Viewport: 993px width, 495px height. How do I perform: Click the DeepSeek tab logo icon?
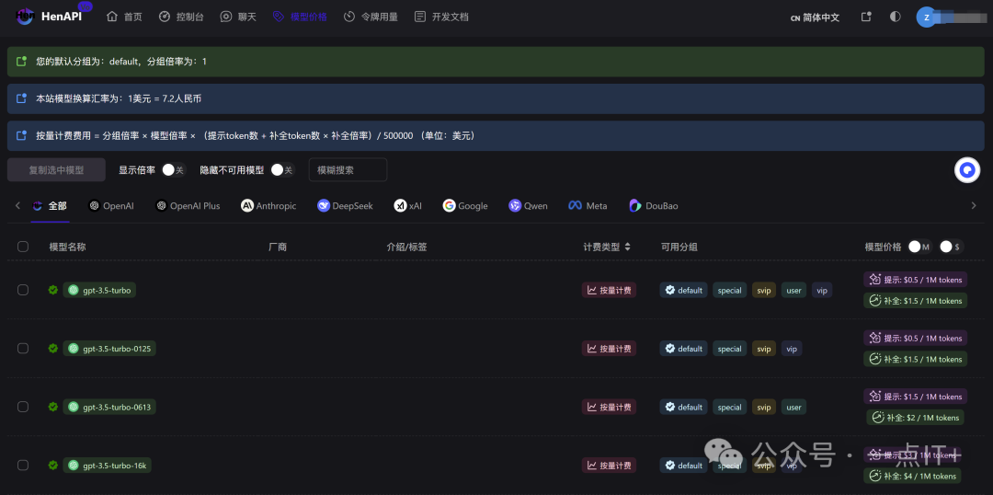pyautogui.click(x=324, y=205)
